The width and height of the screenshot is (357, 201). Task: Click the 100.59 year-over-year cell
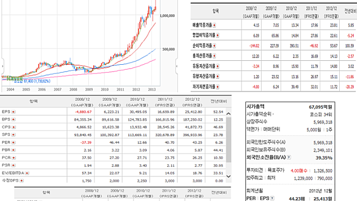click(x=350, y=46)
